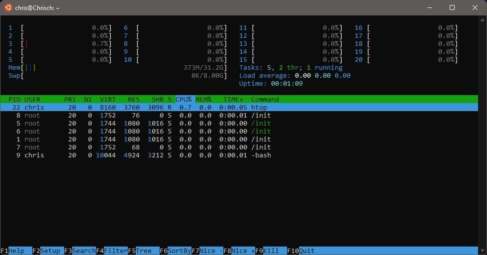Click window title chris@Chrisch: ~
Viewport: 487px width, 255px height.
click(37, 8)
